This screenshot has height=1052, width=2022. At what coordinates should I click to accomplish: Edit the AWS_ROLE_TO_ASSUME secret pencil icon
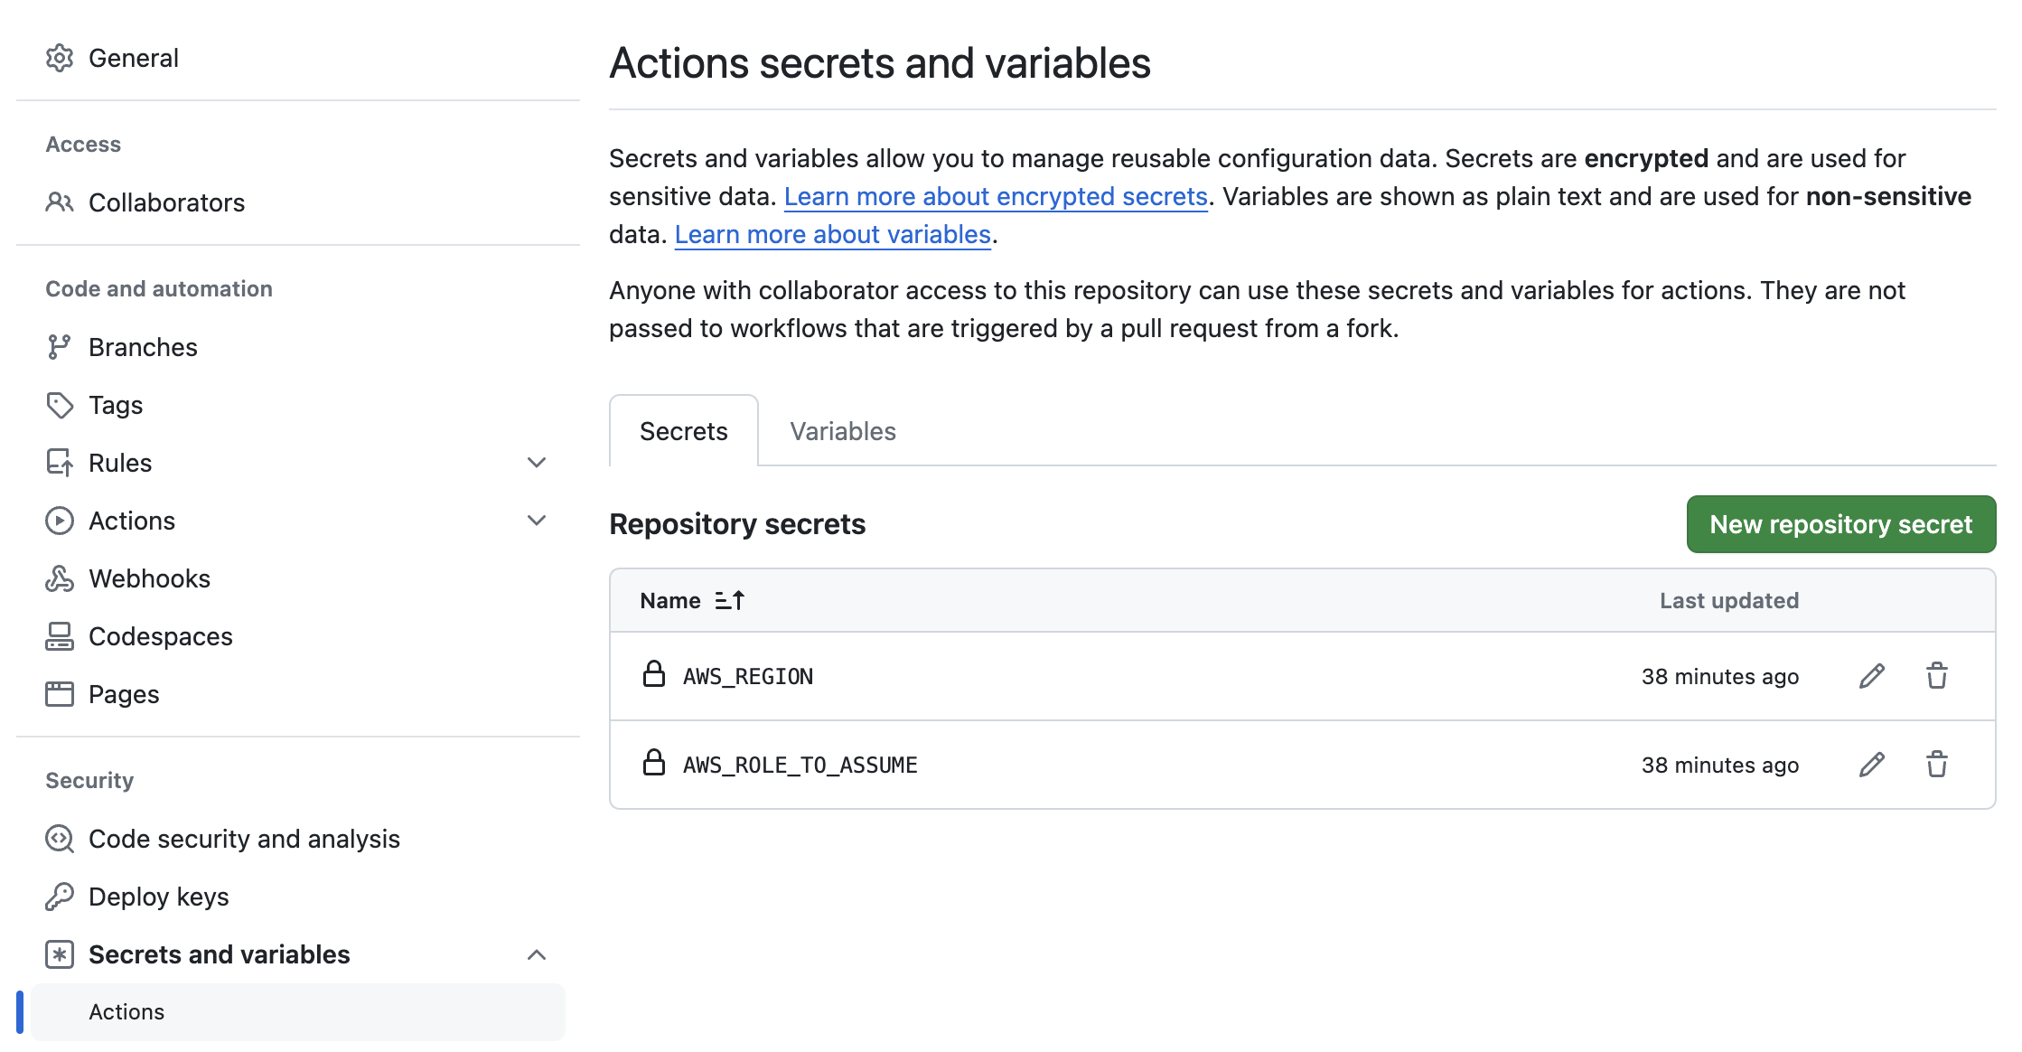pos(1872,765)
